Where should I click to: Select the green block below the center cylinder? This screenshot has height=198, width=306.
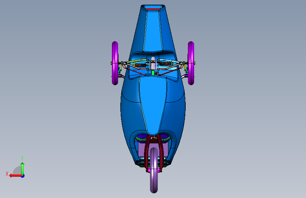point(153,73)
